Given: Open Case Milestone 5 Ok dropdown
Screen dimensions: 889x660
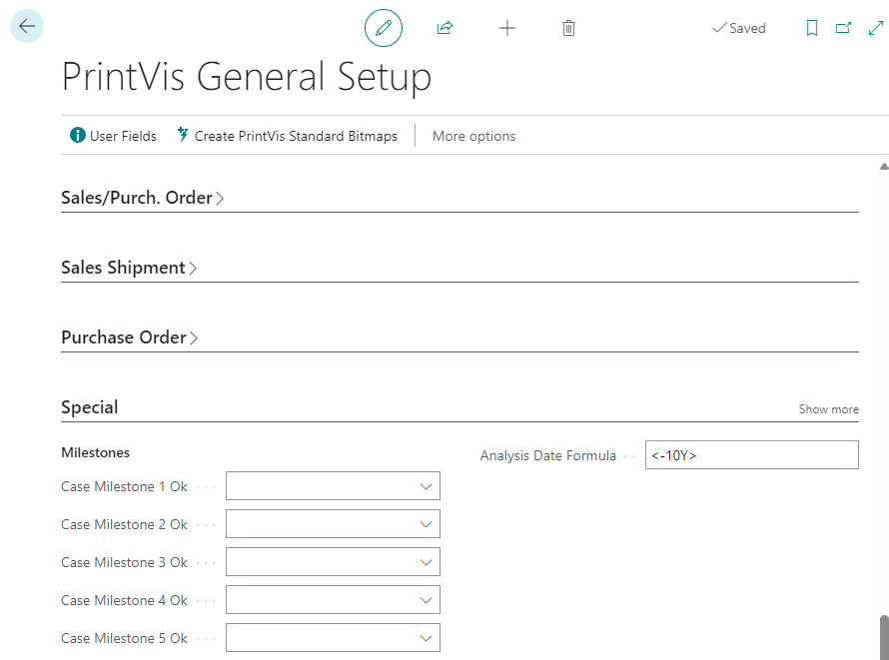Looking at the screenshot, I should pos(333,638).
